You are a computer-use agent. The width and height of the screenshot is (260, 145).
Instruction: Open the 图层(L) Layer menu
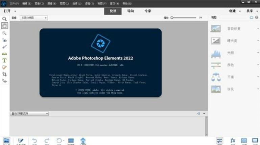click(64, 3)
